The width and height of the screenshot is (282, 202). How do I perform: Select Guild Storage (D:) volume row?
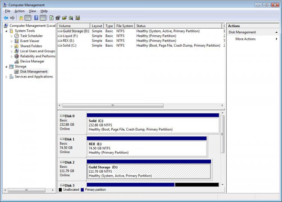pos(141,31)
